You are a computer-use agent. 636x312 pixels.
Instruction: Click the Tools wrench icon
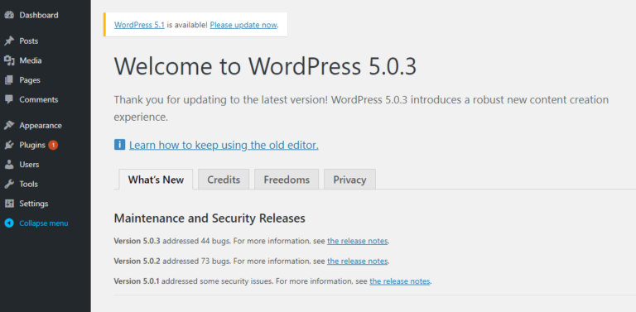tap(9, 184)
